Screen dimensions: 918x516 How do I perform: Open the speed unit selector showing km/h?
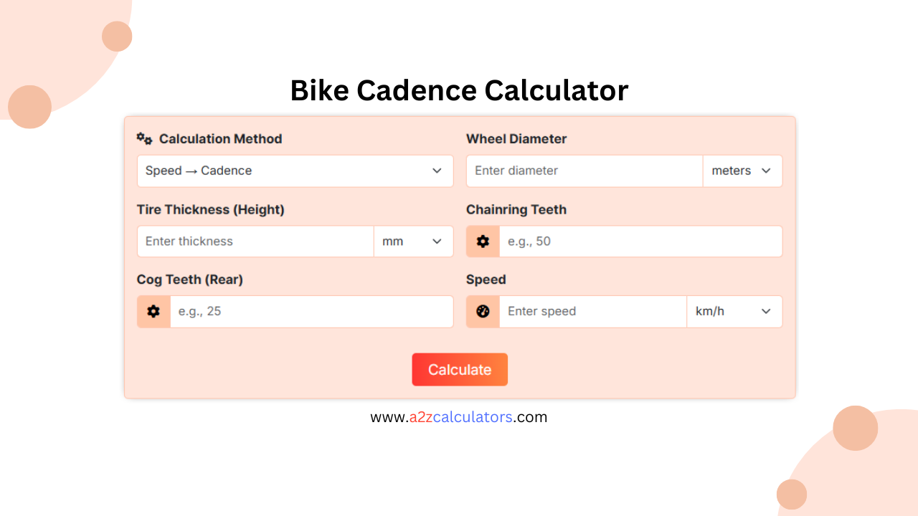pyautogui.click(x=734, y=311)
